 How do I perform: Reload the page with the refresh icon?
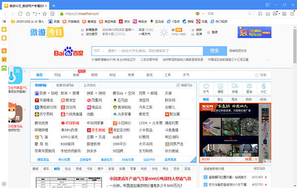(x=20, y=14)
